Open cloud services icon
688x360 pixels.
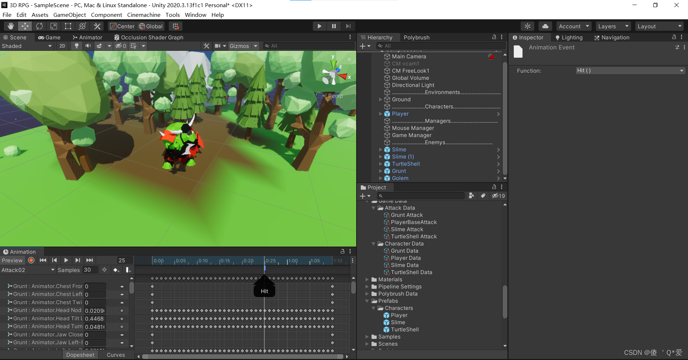(x=545, y=26)
